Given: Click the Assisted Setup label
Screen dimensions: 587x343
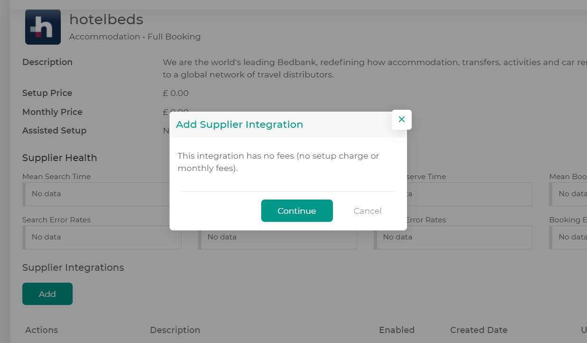Looking at the screenshot, I should tap(54, 131).
